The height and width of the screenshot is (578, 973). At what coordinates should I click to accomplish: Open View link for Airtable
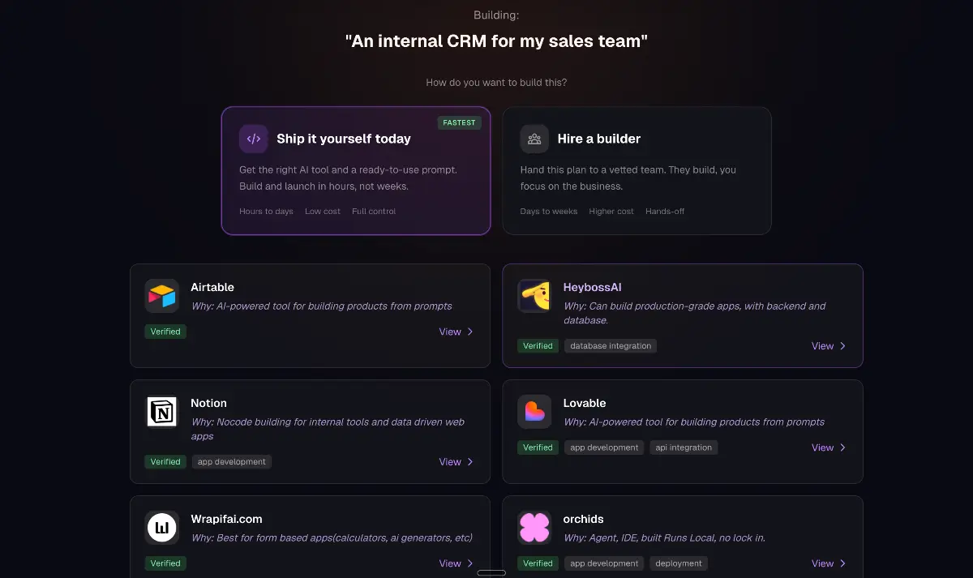click(456, 332)
